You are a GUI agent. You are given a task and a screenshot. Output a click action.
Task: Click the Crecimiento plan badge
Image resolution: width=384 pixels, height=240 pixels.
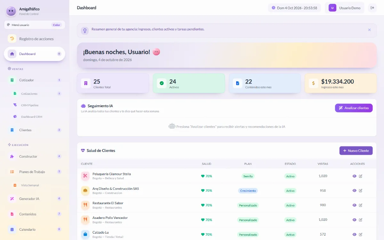point(248,191)
